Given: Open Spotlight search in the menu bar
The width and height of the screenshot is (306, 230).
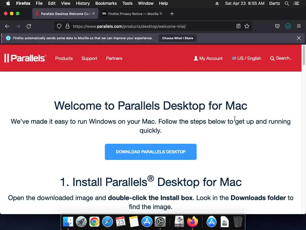Looking at the screenshot, I should [x=287, y=3].
